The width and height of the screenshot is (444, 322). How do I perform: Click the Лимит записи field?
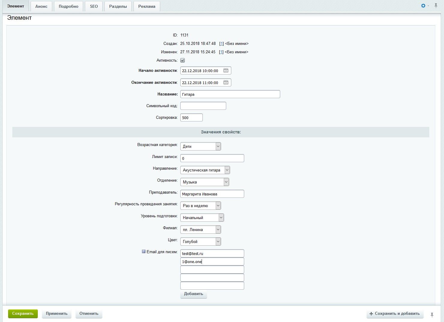[212, 158]
